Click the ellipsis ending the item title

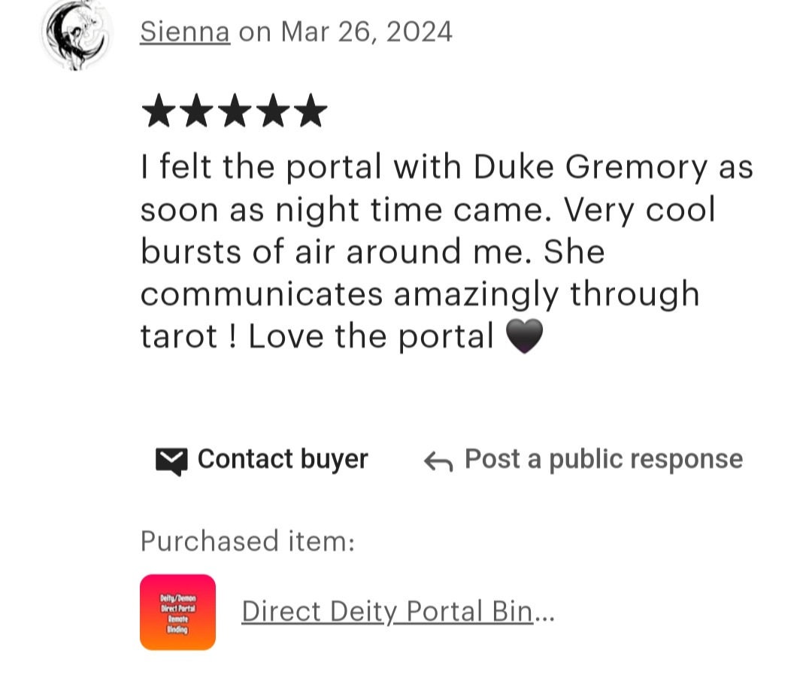tap(544, 613)
